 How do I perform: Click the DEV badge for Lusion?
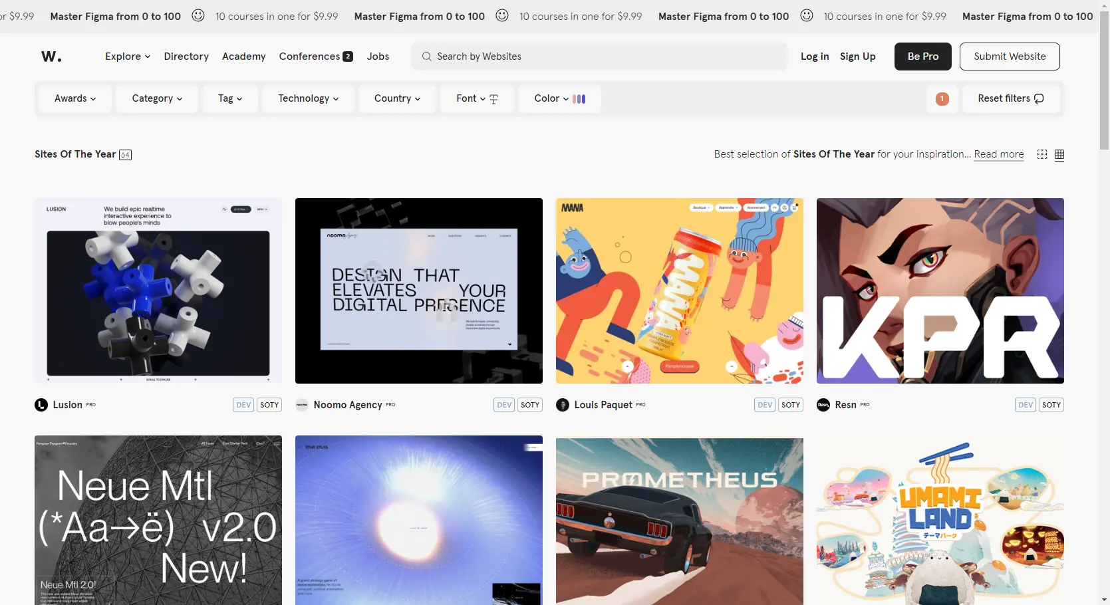click(244, 405)
